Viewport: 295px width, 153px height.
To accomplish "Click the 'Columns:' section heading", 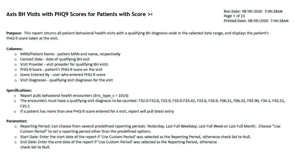I will click(15, 49).
